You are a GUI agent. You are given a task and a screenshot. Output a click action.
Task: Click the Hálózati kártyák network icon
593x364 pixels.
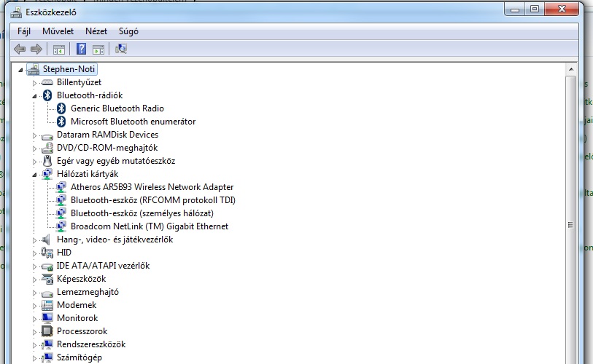(x=47, y=174)
